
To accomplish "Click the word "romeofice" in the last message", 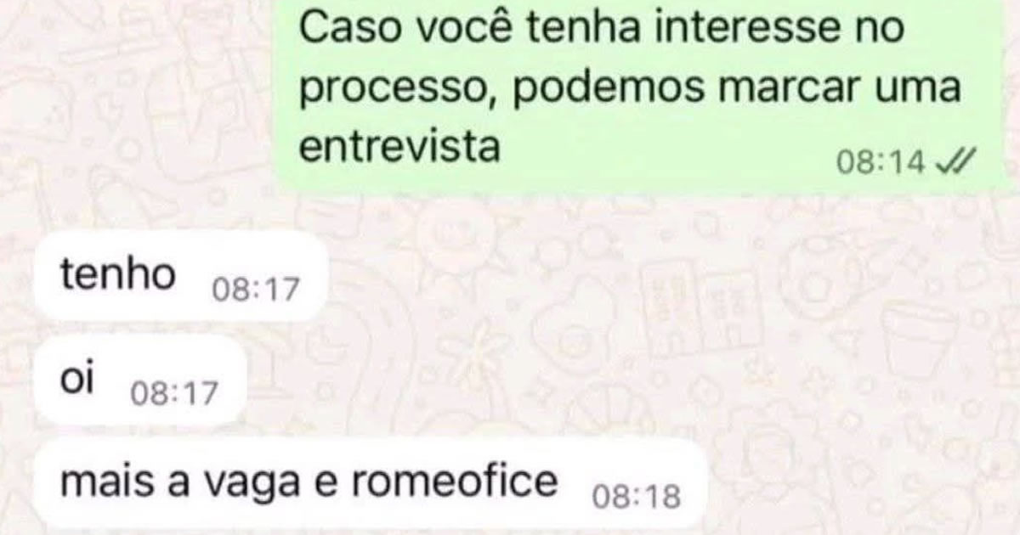I will coord(453,483).
